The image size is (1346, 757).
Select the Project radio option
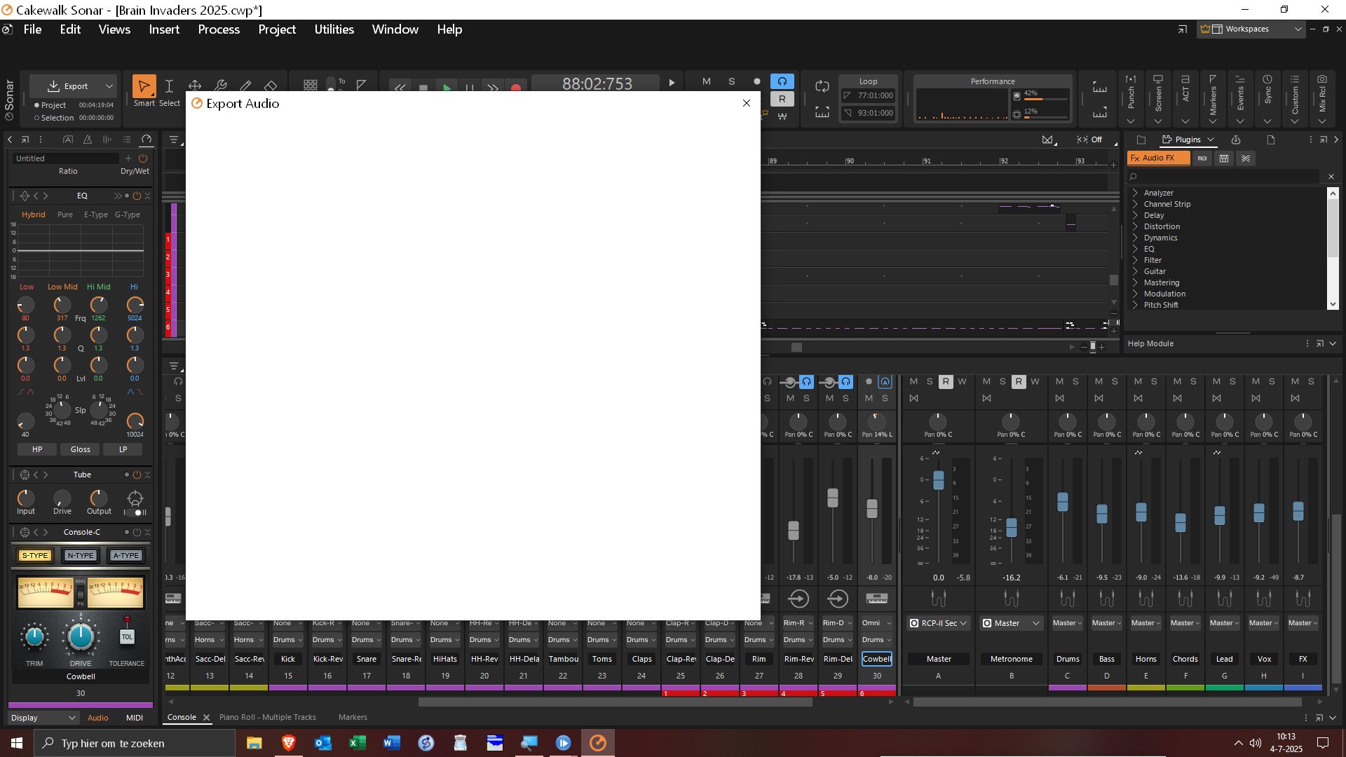pos(50,105)
